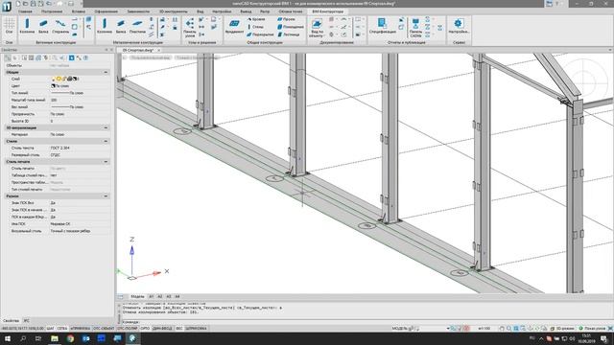Open Chrome from the Windows taskbar
The image size is (614, 345).
(x=70, y=338)
